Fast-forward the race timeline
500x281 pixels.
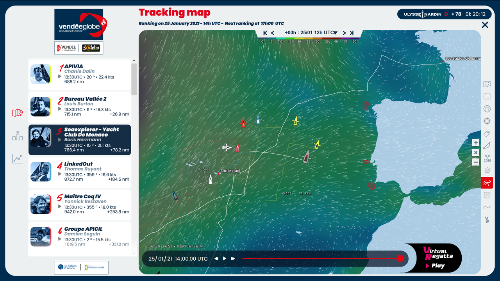[x=233, y=258]
